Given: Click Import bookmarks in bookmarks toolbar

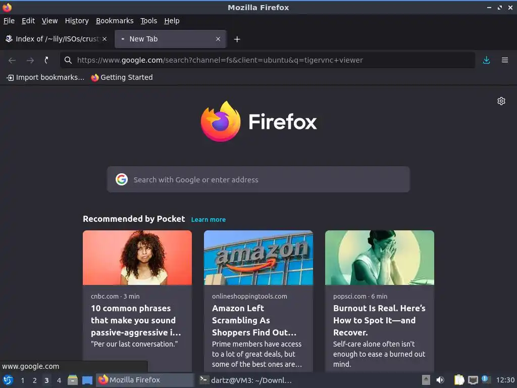Looking at the screenshot, I should coord(45,77).
